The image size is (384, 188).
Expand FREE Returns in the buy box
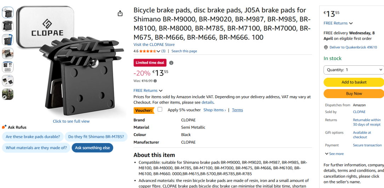[x=338, y=23]
